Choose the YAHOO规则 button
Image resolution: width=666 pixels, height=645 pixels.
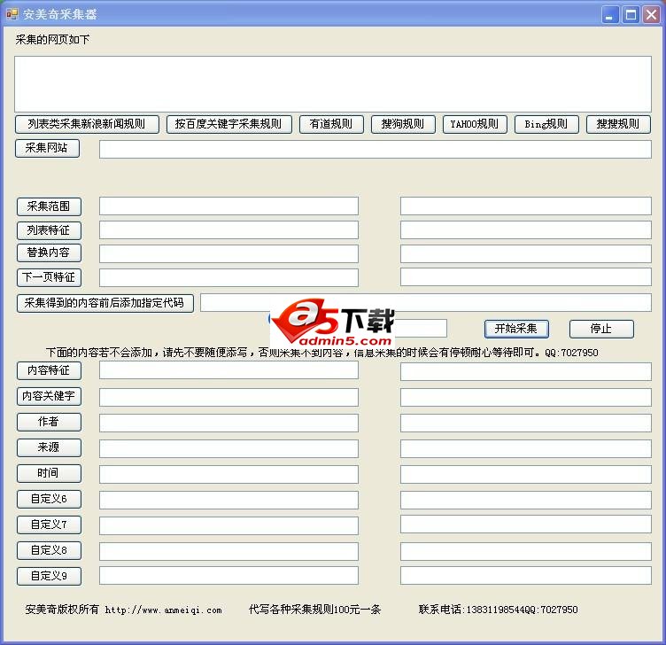coord(475,125)
